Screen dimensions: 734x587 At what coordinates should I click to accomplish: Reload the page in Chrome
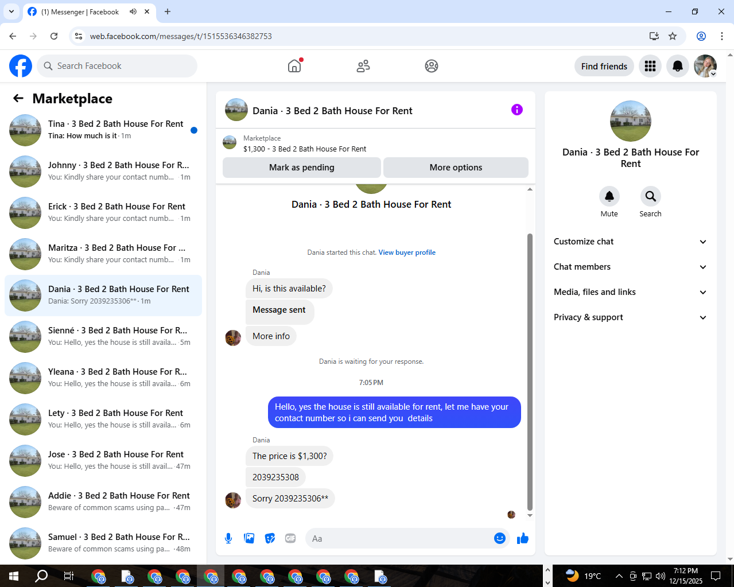point(54,36)
